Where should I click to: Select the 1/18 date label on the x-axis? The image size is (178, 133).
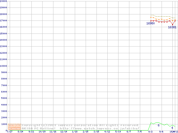pos(75,132)
